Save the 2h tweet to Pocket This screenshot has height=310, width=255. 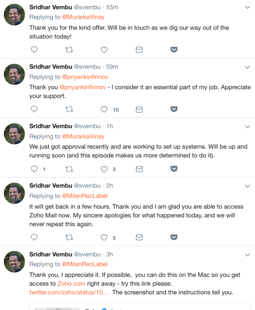coord(174,237)
